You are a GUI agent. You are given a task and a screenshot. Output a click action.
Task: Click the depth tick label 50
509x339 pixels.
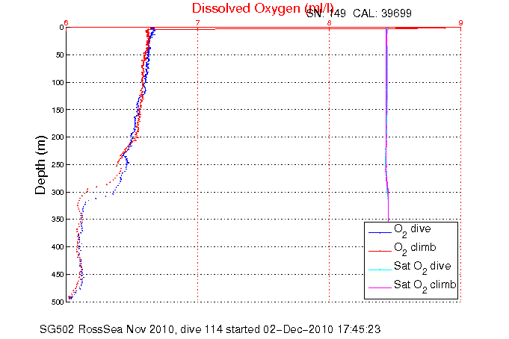tap(59, 55)
